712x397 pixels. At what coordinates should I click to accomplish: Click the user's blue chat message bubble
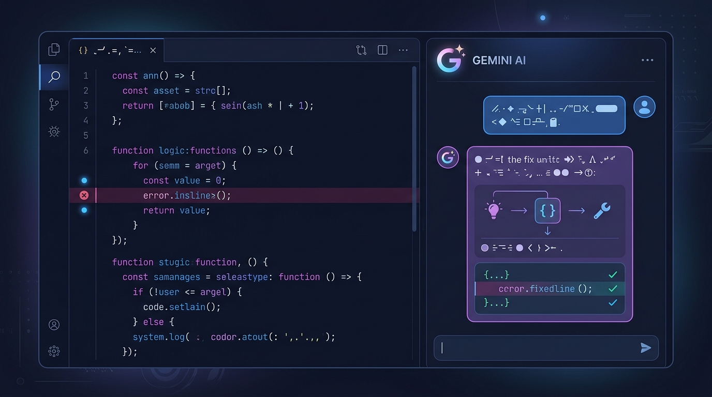point(554,115)
